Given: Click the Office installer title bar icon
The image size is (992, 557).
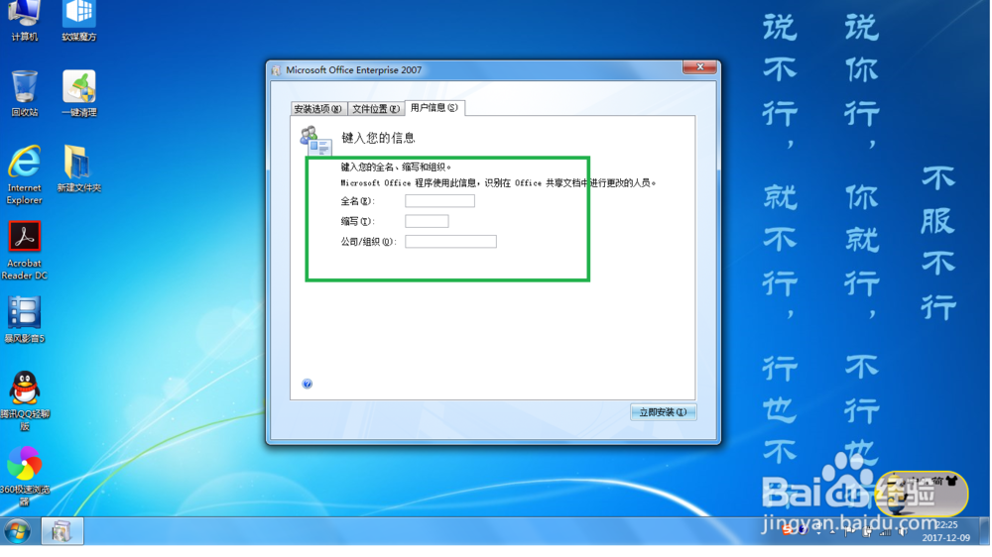Looking at the screenshot, I should 276,70.
